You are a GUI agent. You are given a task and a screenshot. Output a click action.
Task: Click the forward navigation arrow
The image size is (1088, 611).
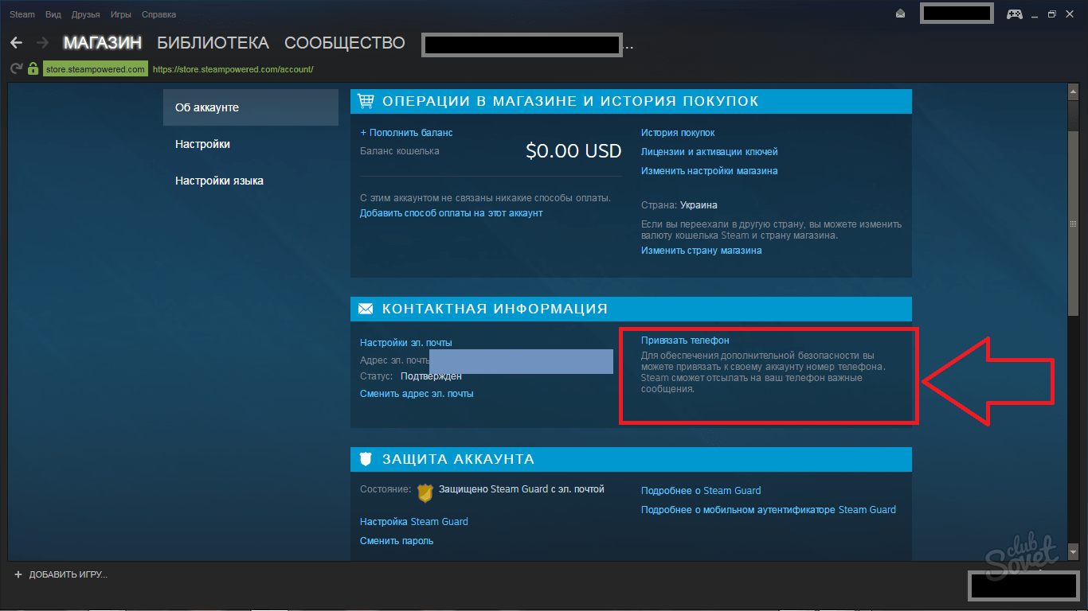42,43
